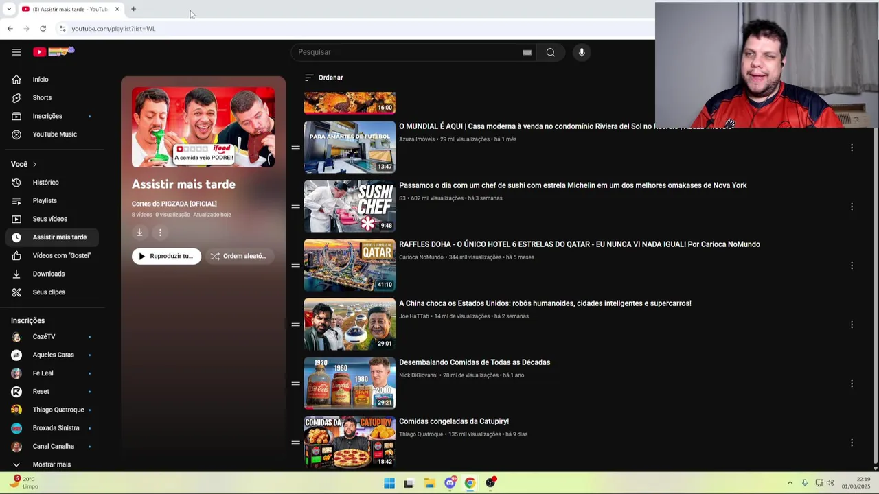Screen dimensions: 879x494
Task: Open options for sushi chef Michelin video
Action: point(852,207)
